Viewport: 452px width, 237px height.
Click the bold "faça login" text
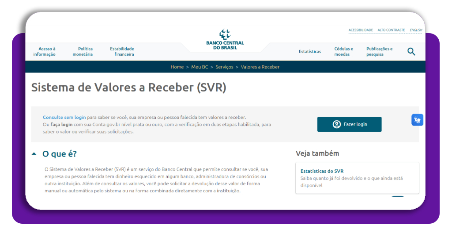pyautogui.click(x=61, y=124)
